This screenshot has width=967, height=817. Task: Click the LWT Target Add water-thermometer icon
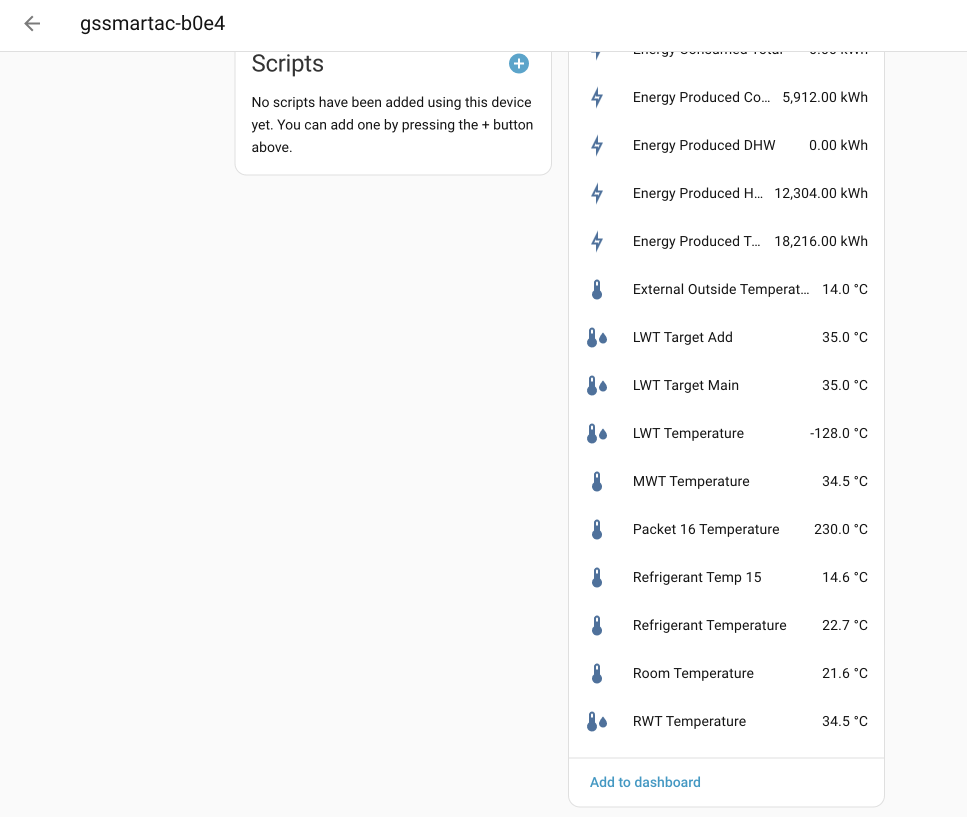tap(596, 337)
